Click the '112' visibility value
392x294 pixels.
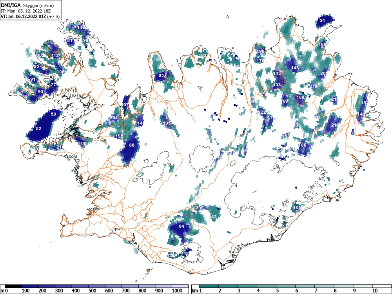point(55,56)
